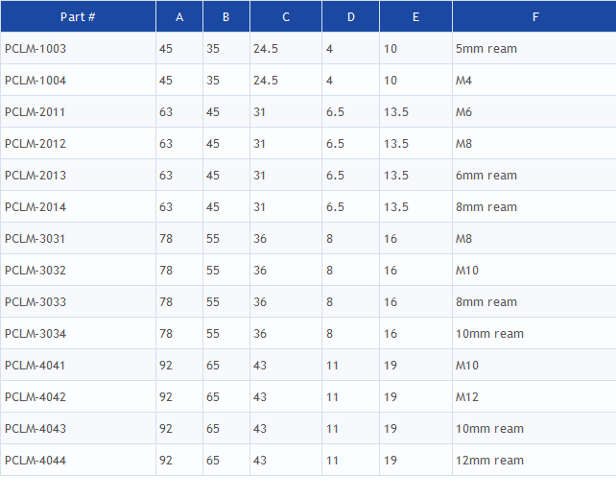This screenshot has width=616, height=499.
Task: Click part number PCLM-1004
Action: [36, 81]
